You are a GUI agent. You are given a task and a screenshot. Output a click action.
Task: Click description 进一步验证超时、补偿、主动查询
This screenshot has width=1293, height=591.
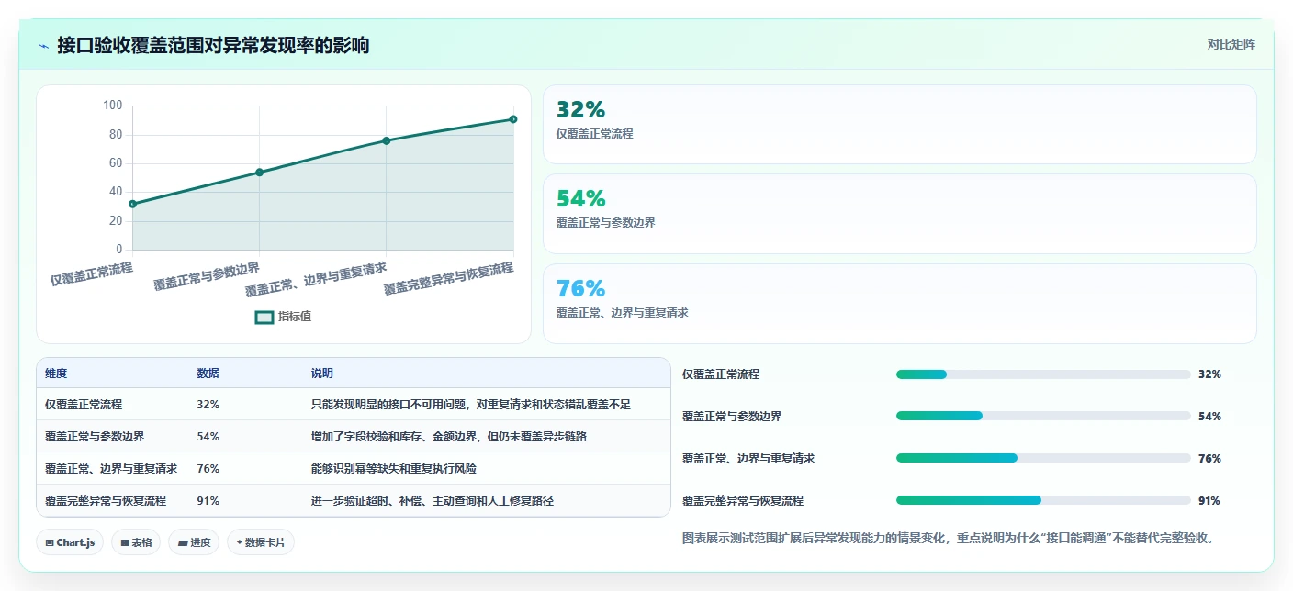tap(433, 500)
